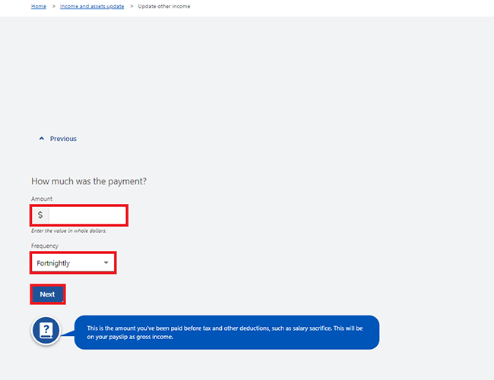This screenshot has height=380, width=494.
Task: Click the dollar sign prefix in Amount
Action: click(40, 215)
